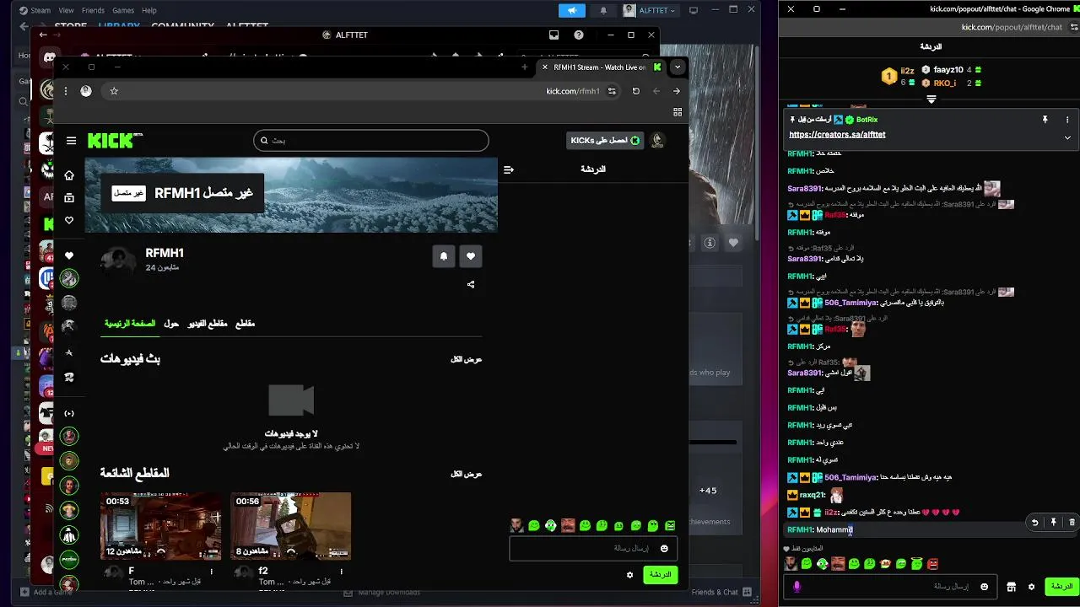Reply to the RFMH1 Mohammd message
1080x607 pixels.
1034,523
